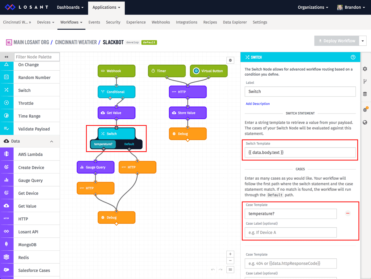Viewport: 371px width, 279px height.
Task: Open the Events tab
Action: 94,22
